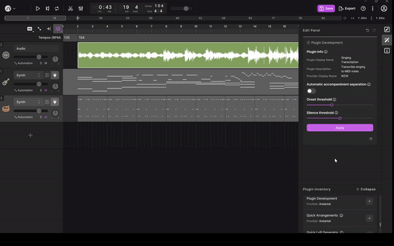Click the 104 tempo marker
This screenshot has height=246, width=394.
[x=81, y=37]
